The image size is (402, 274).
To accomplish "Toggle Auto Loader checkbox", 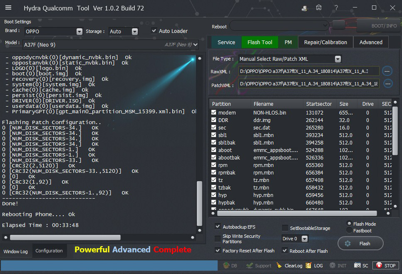I will pyautogui.click(x=154, y=31).
